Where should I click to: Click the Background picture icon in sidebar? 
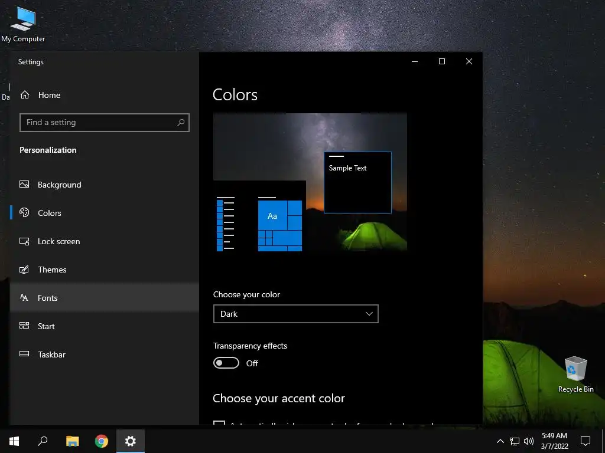point(24,184)
